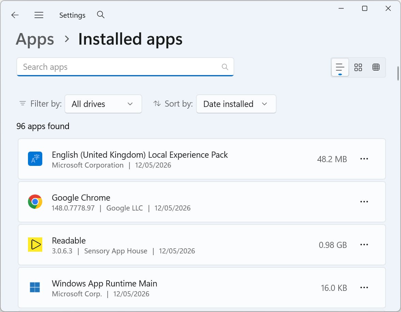This screenshot has width=401, height=312.
Task: Select English (United Kingdom) Local Experience Pack name
Action: (140, 155)
